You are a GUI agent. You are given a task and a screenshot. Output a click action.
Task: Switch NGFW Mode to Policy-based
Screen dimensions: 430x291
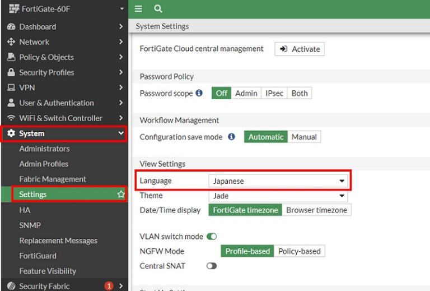point(300,251)
